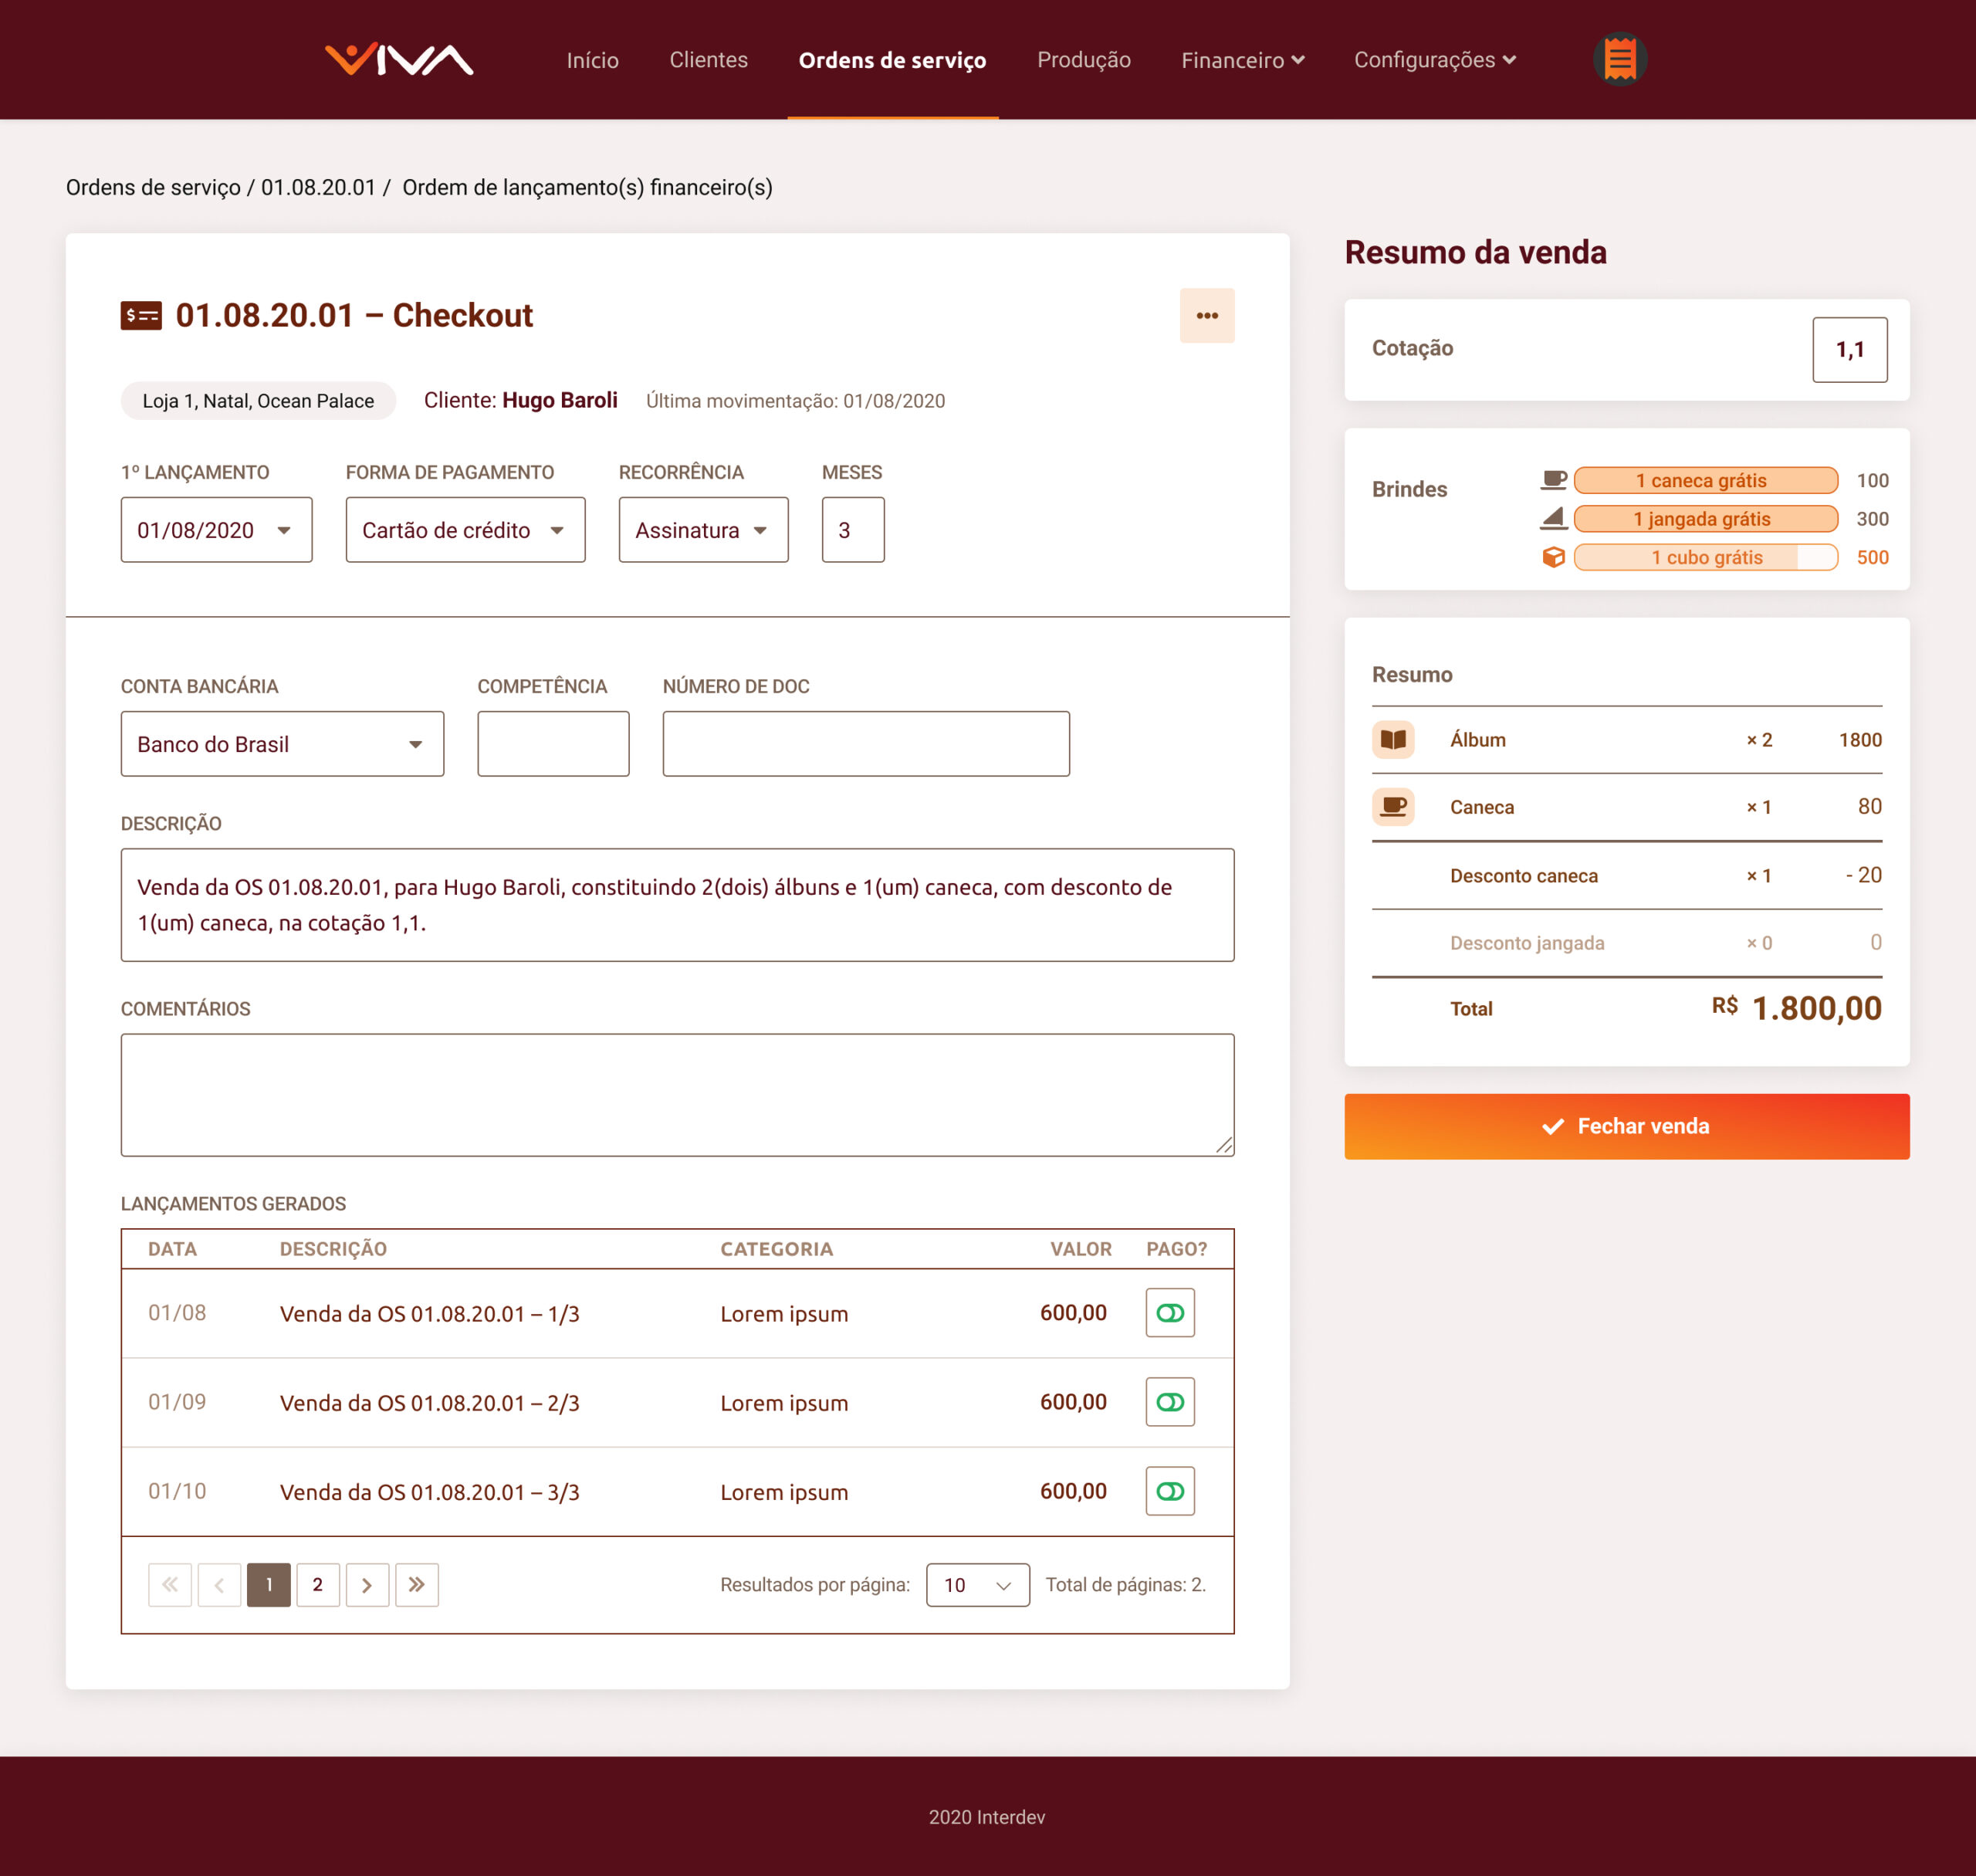Screen dimensions: 1976x1876
Task: Click the Descrição text area
Action: click(678, 905)
